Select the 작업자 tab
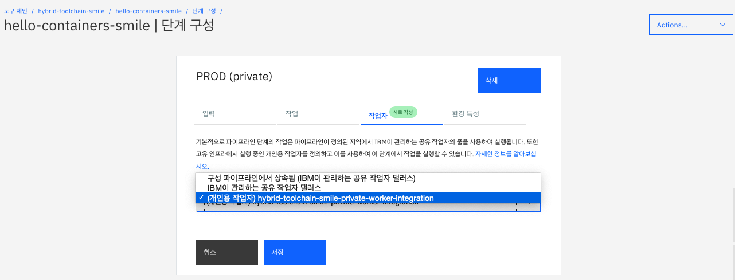The image size is (735, 280). (401, 115)
